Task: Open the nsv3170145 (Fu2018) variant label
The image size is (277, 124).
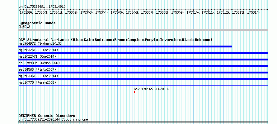Action: (x=152, y=89)
